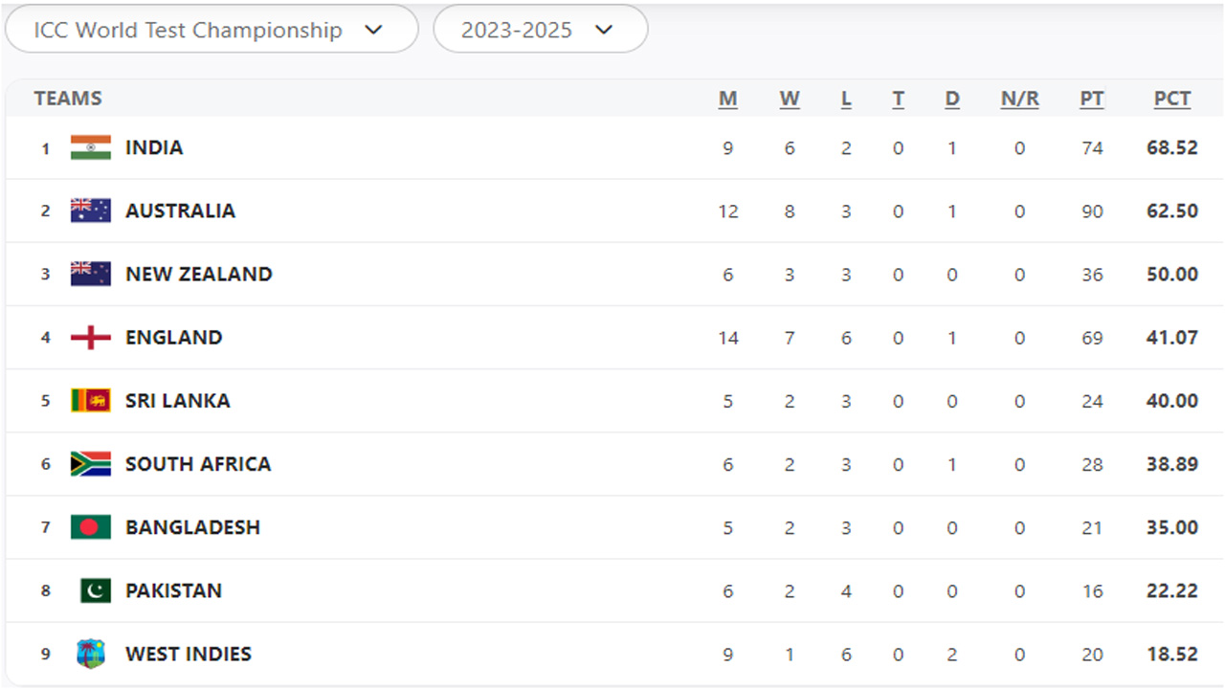
Task: Click the England flag icon
Action: (x=91, y=337)
